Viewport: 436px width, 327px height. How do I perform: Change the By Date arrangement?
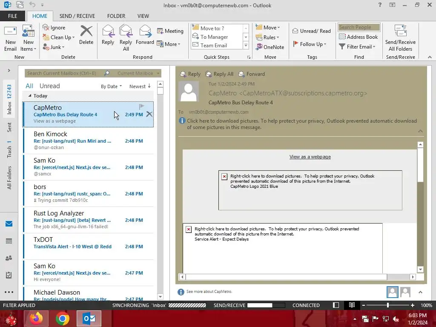pyautogui.click(x=111, y=86)
